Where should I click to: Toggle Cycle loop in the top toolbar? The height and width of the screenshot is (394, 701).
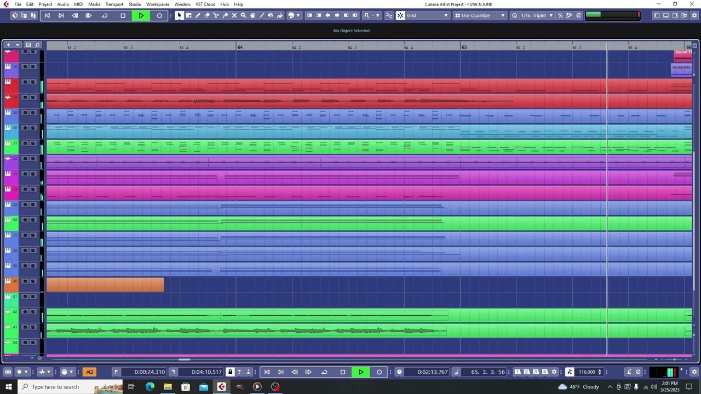(x=104, y=15)
